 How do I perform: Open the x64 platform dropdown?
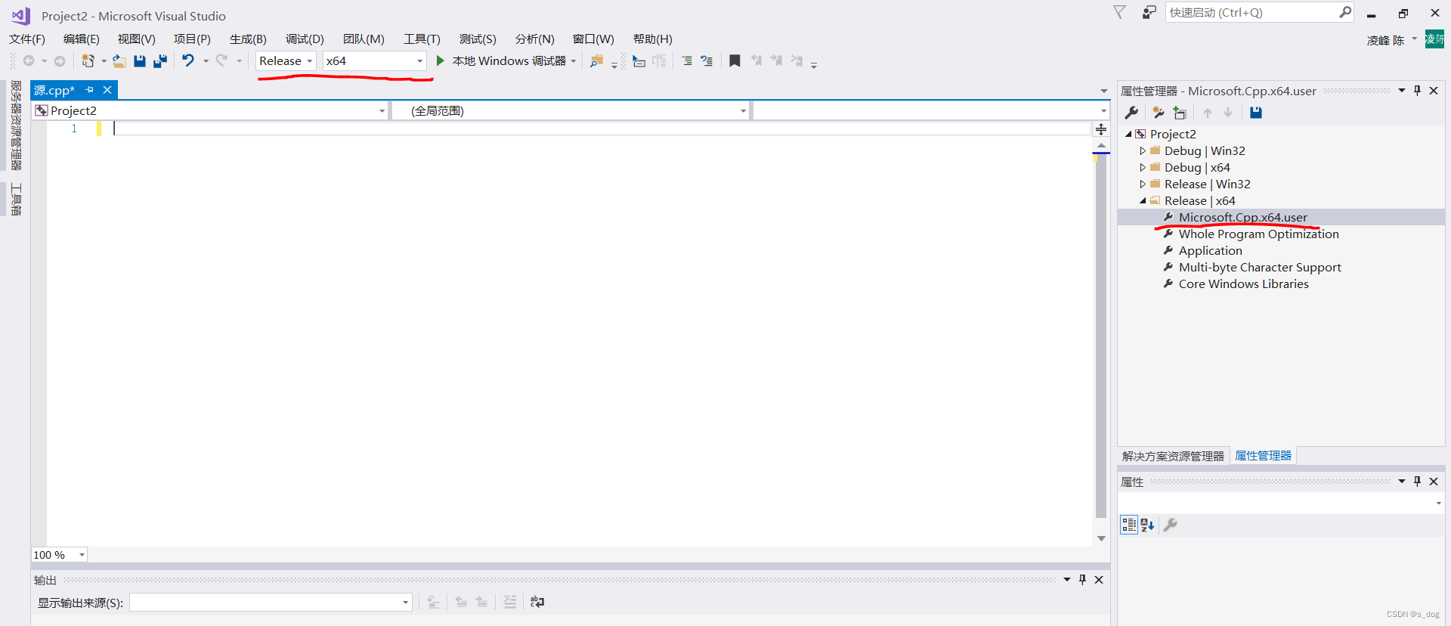(x=374, y=60)
